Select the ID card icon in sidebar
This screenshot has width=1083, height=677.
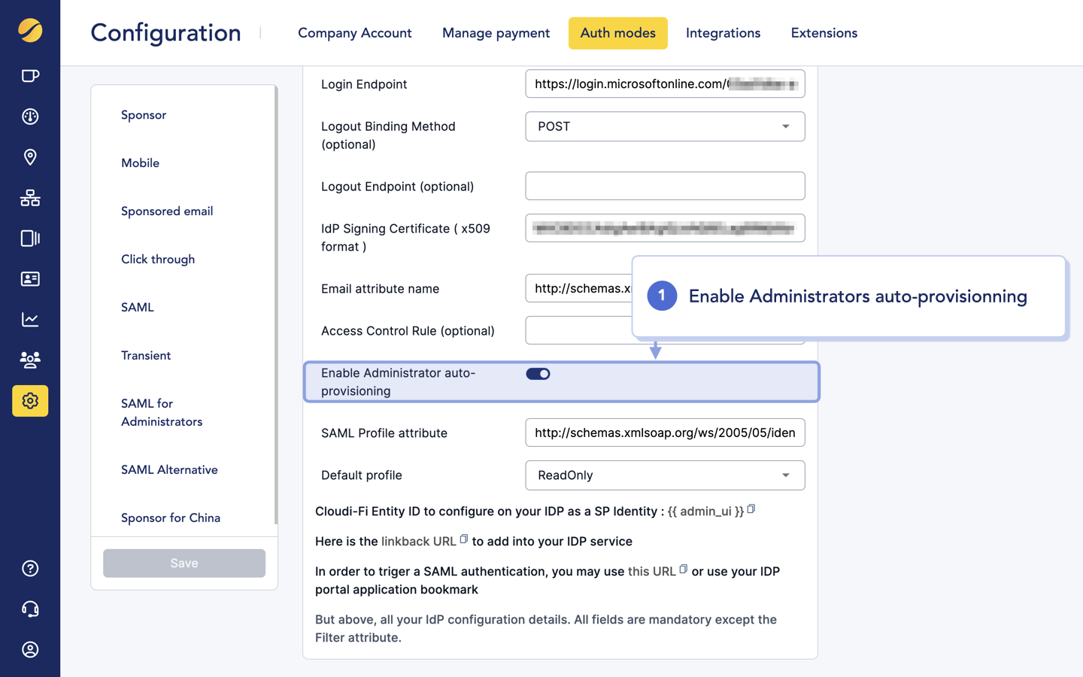pos(30,279)
